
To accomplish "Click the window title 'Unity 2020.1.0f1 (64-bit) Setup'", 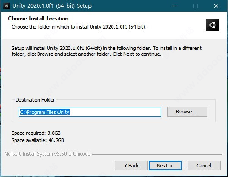I will pyautogui.click(x=52, y=6).
